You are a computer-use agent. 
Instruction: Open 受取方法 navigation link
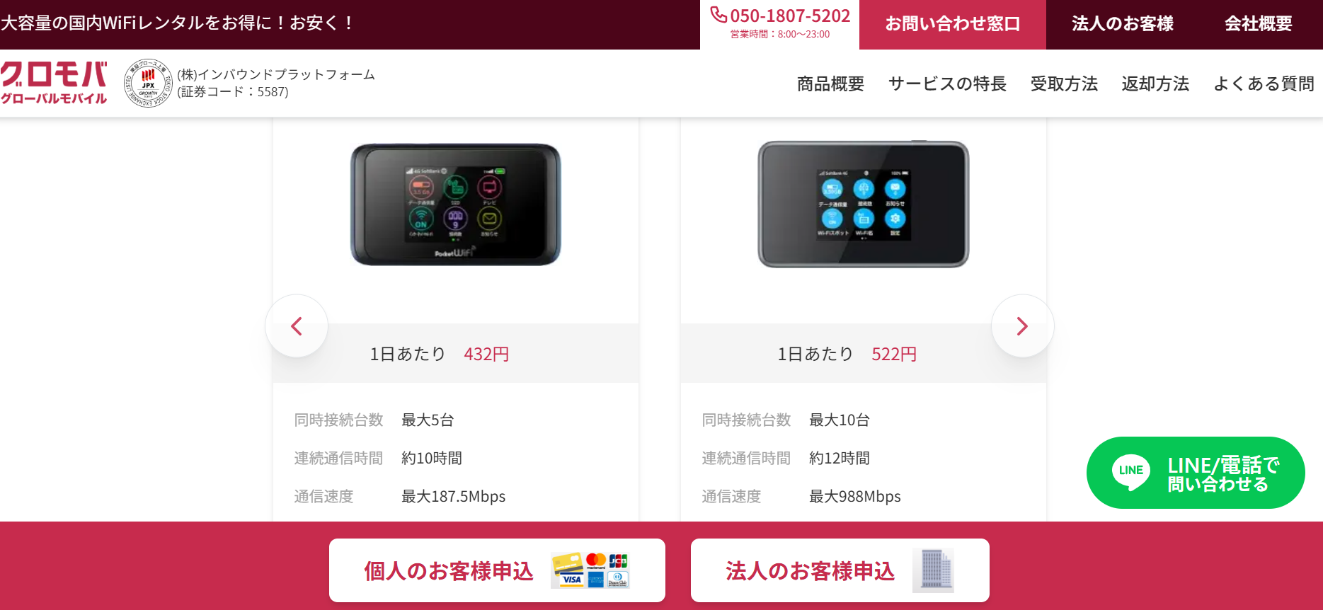pyautogui.click(x=1064, y=84)
